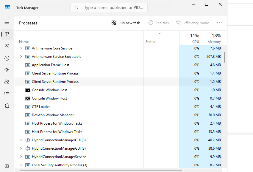This screenshot has width=253, height=172.
Task: Click the second Console Window Host icon
Action: (x=28, y=98)
